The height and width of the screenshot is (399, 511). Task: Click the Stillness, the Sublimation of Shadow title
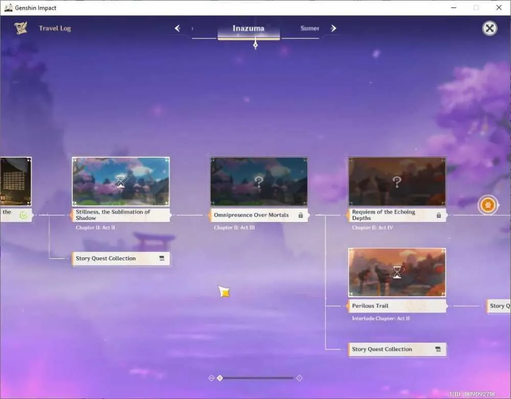point(113,215)
